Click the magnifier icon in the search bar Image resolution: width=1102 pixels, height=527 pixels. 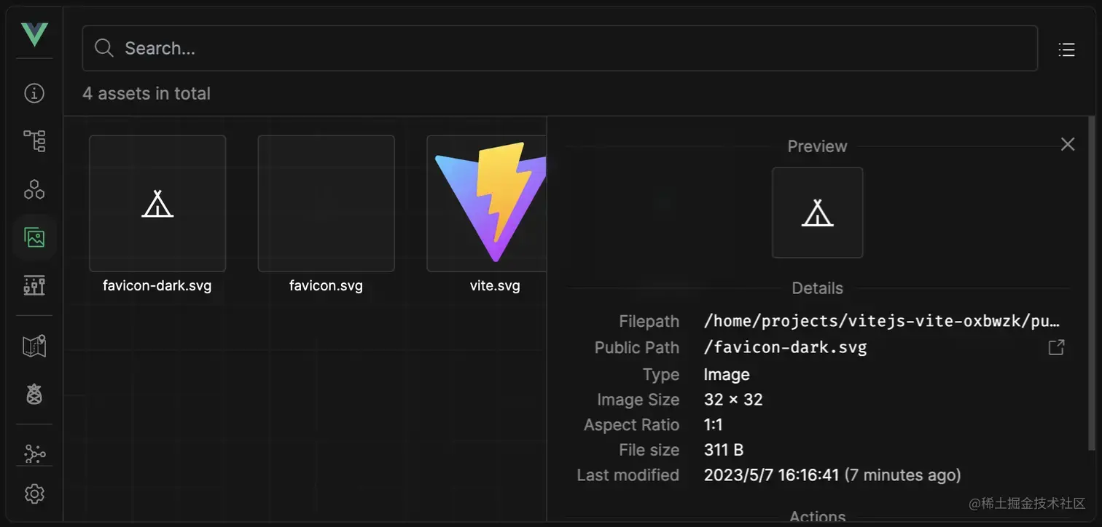click(x=103, y=48)
